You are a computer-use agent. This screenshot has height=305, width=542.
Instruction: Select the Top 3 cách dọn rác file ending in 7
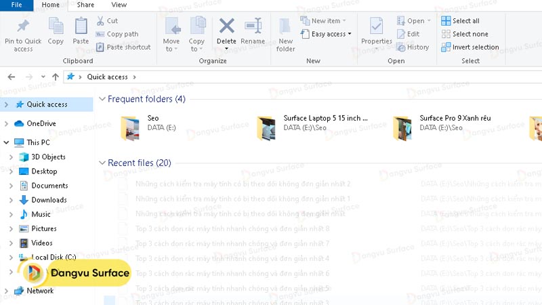tap(232, 243)
